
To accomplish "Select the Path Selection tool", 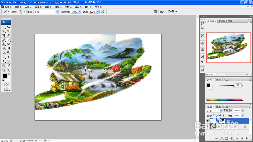I will (x=4, y=61).
